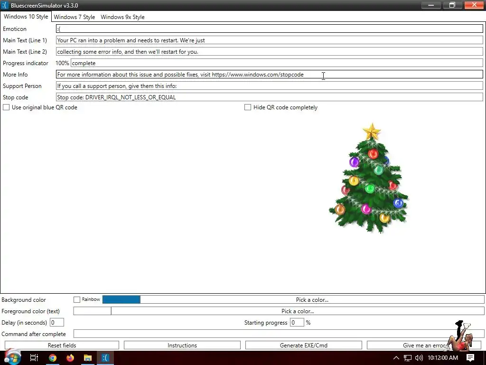The height and width of the screenshot is (365, 486).
Task: Open Task View in the taskbar
Action: coord(34,358)
